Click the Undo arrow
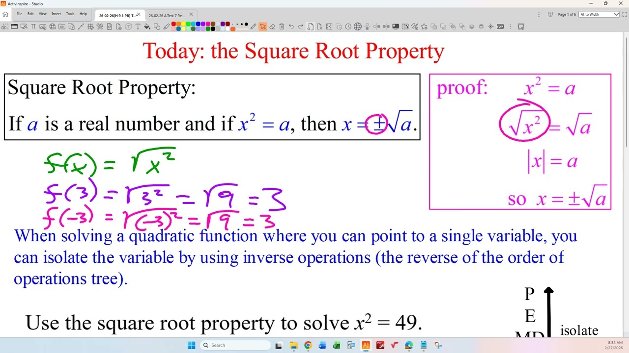 tap(291, 26)
